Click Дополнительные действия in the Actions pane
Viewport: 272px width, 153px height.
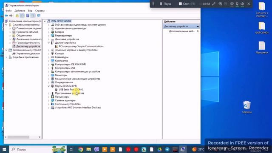pos(181,31)
